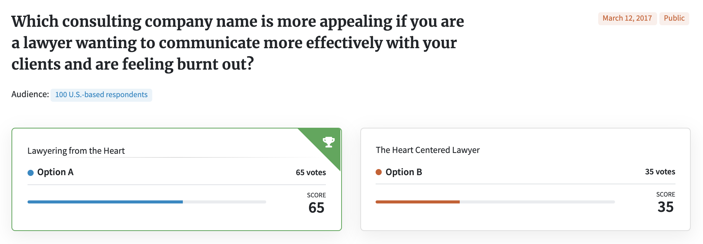Image resolution: width=703 pixels, height=244 pixels.
Task: Open the March 12, 2017 date badge
Action: pyautogui.click(x=627, y=18)
